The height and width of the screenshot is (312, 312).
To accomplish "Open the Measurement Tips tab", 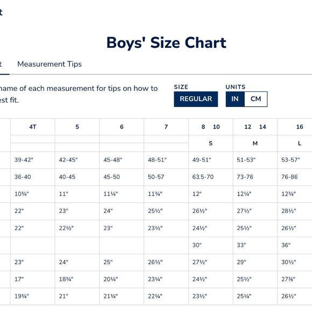I will pos(49,64).
